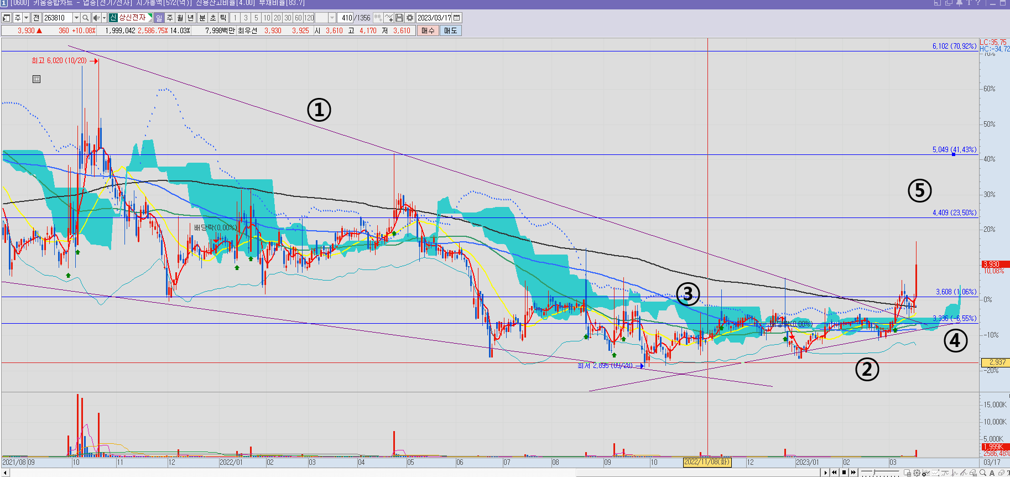
Task: Select the monthly '월' period toggle
Action: (180, 18)
